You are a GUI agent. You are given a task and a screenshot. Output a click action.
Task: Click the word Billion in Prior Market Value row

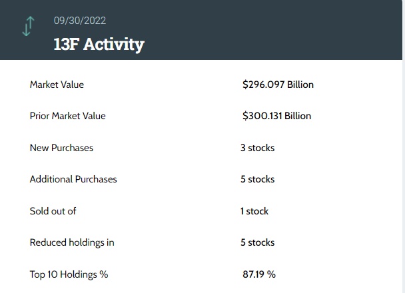[298, 116]
